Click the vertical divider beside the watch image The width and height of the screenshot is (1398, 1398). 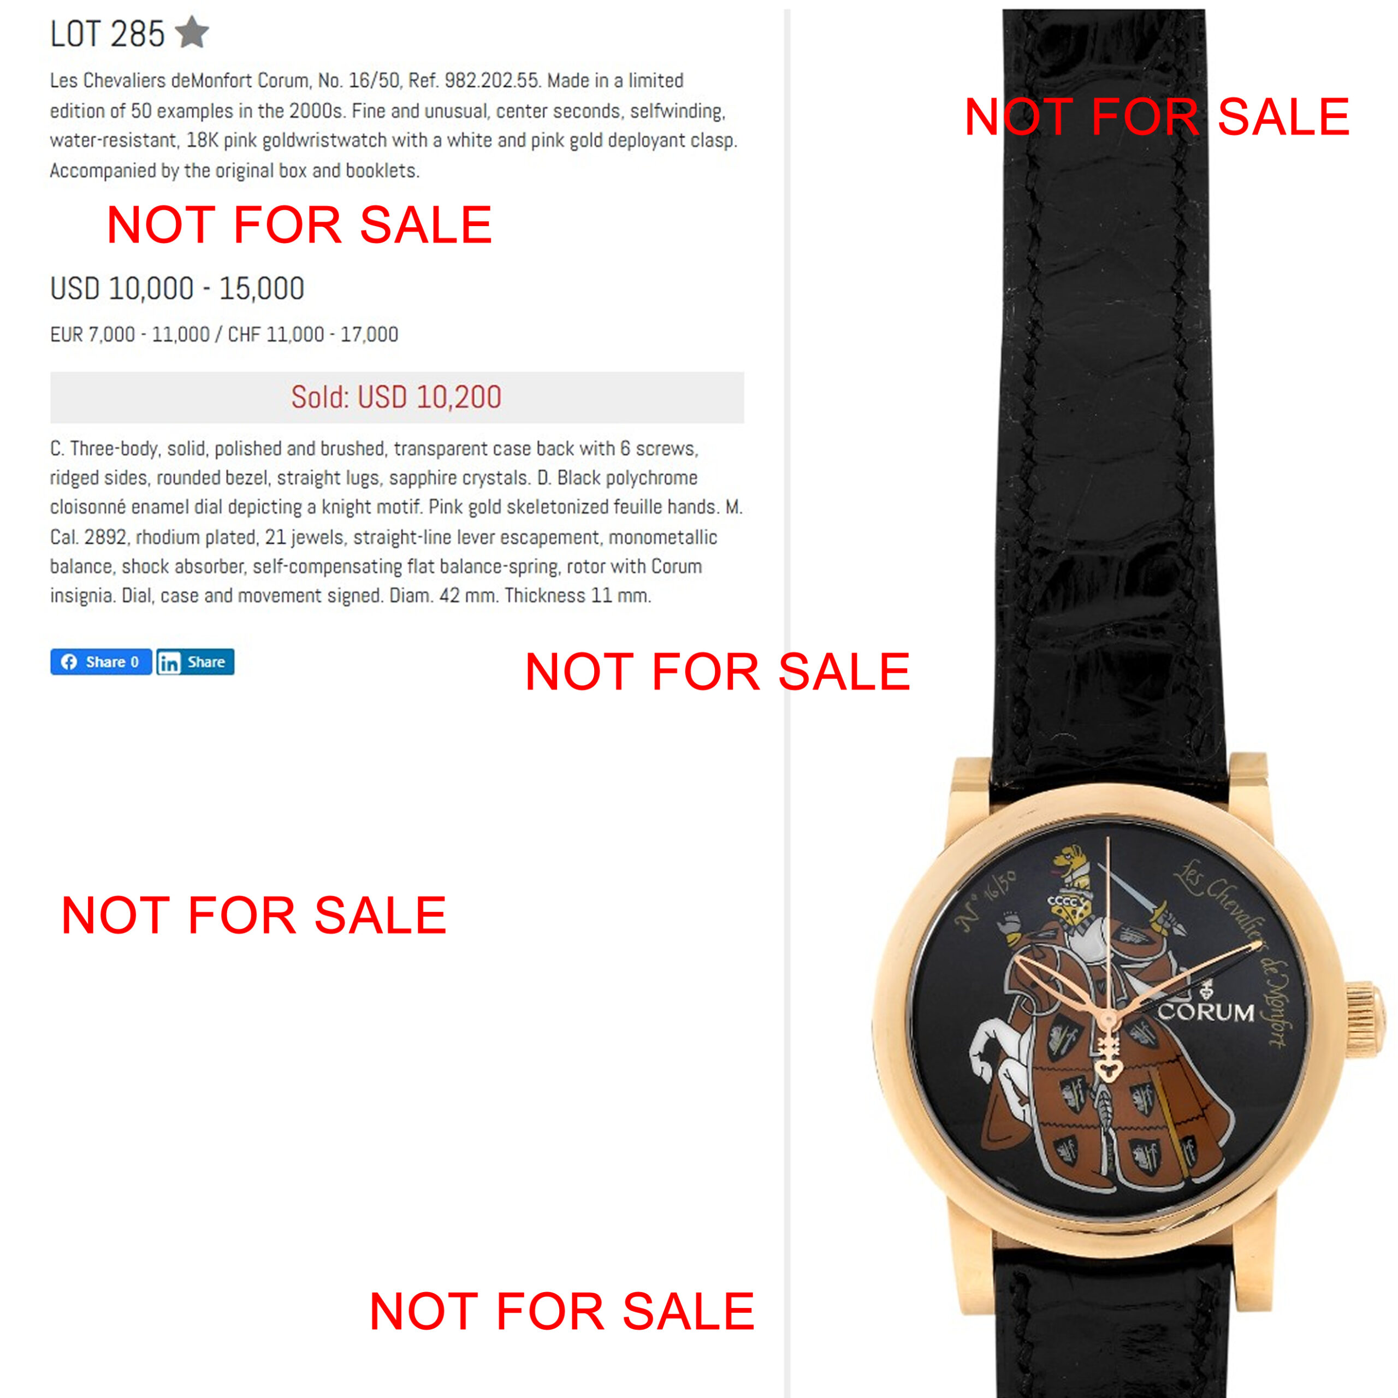[786, 699]
